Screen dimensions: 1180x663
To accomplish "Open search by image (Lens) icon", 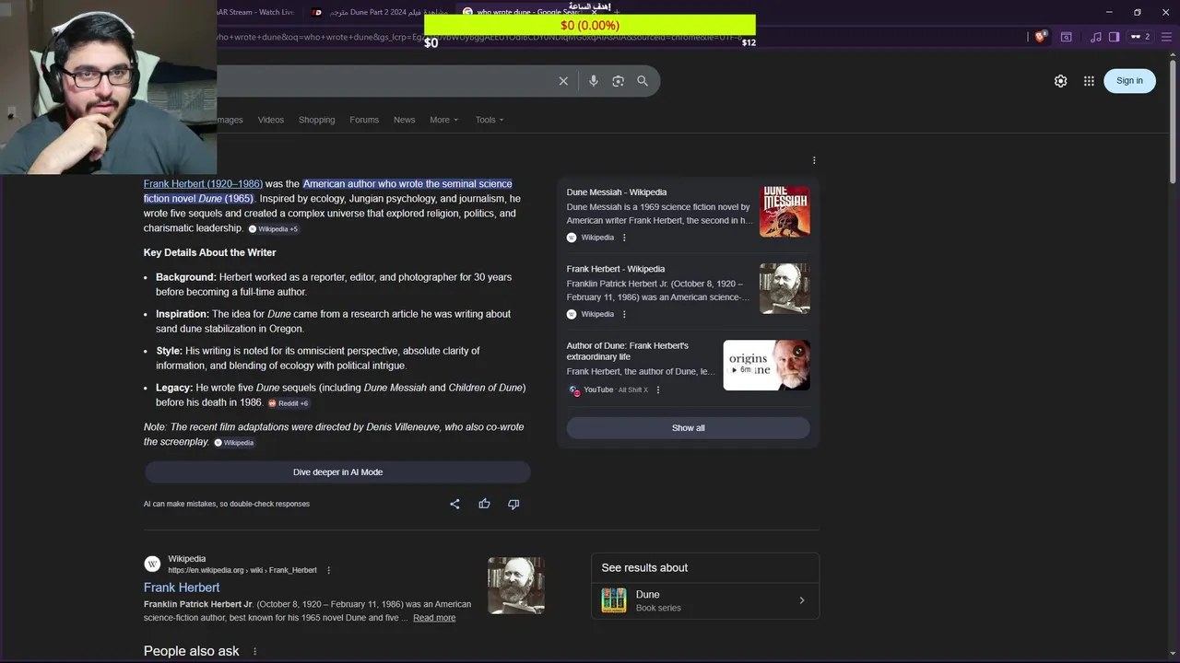I will 618,81.
